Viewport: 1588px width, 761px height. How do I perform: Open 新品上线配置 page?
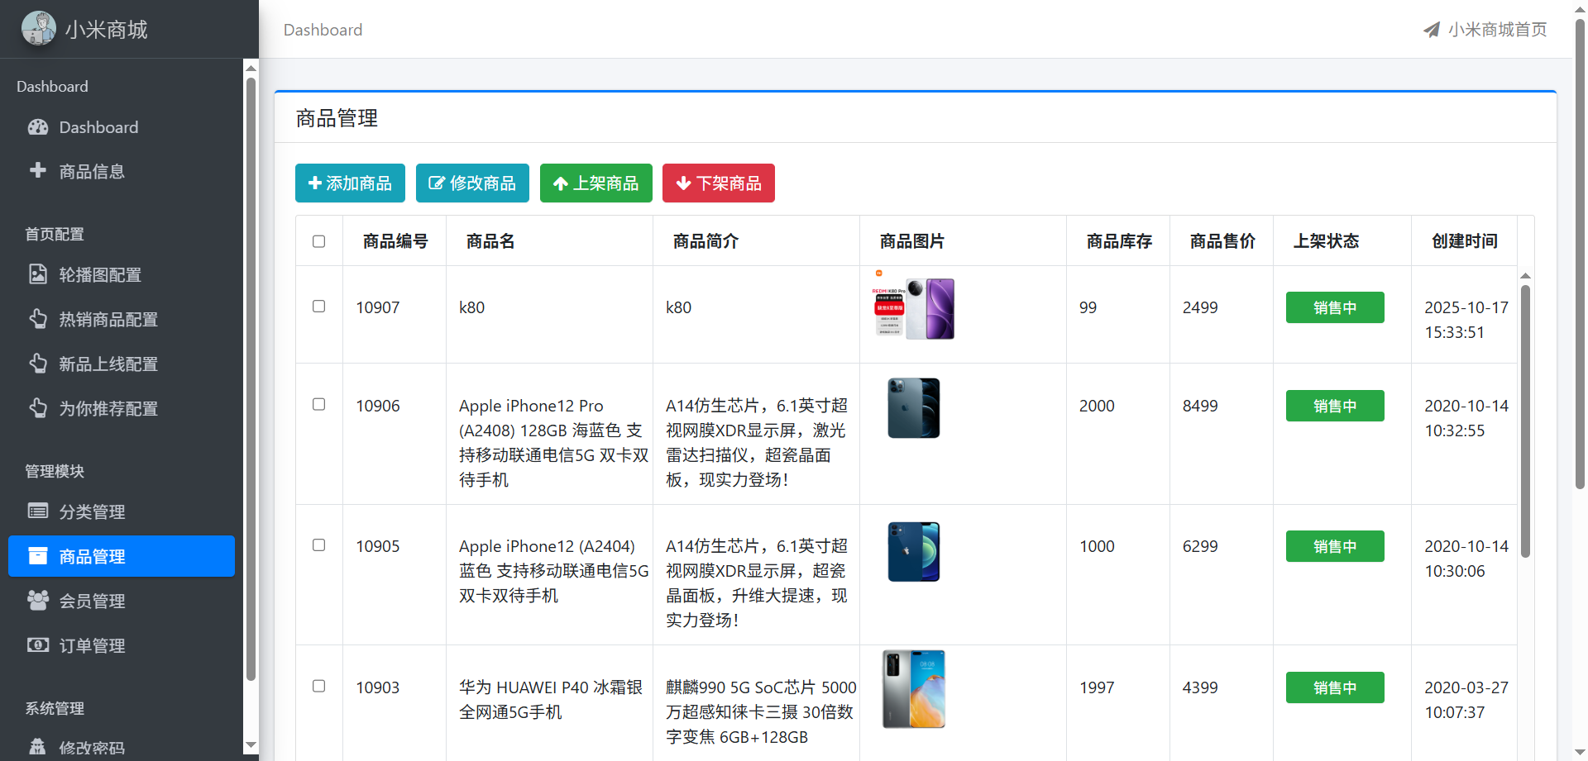(x=122, y=364)
